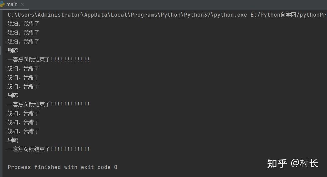327x177 pixels.
Task: Close the main run tab
Action: (22, 4)
